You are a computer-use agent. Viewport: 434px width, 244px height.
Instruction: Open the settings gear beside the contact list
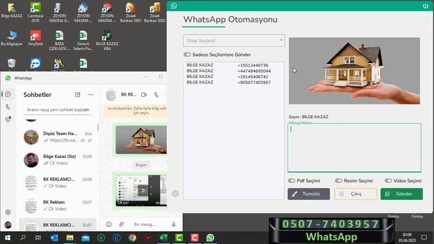tap(175, 194)
